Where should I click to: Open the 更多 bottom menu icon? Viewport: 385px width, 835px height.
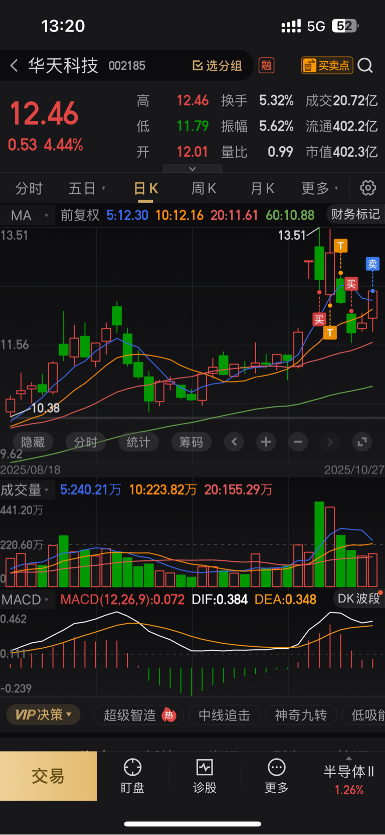[x=277, y=776]
